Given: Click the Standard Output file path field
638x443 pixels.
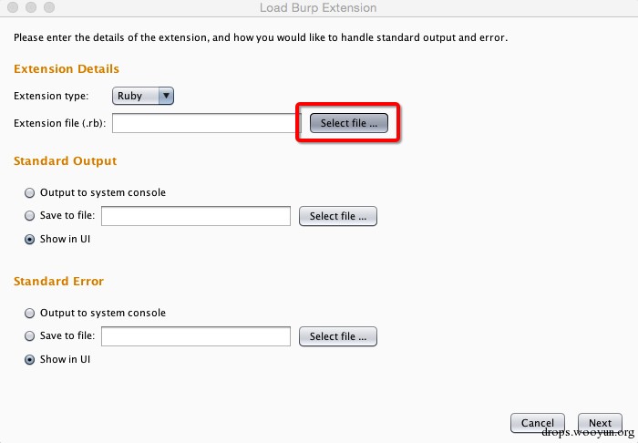Looking at the screenshot, I should point(195,216).
